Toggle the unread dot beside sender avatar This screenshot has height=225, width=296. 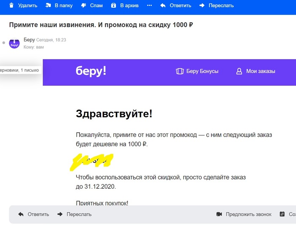3,43
